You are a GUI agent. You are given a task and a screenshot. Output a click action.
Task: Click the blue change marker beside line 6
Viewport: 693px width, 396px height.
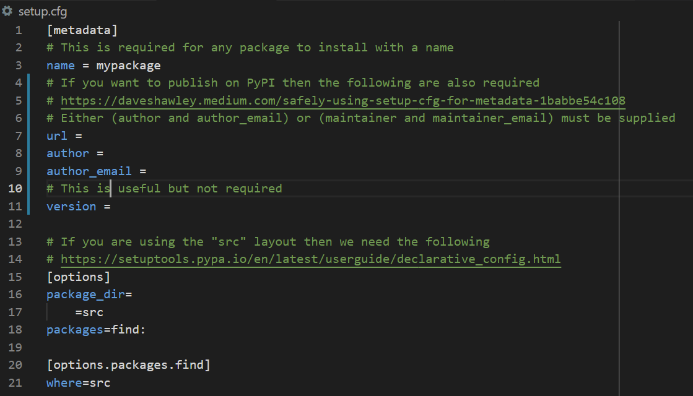tap(28, 118)
